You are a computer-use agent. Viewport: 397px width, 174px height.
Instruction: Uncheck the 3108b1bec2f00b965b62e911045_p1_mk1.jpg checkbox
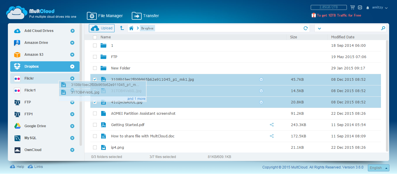coord(95,79)
